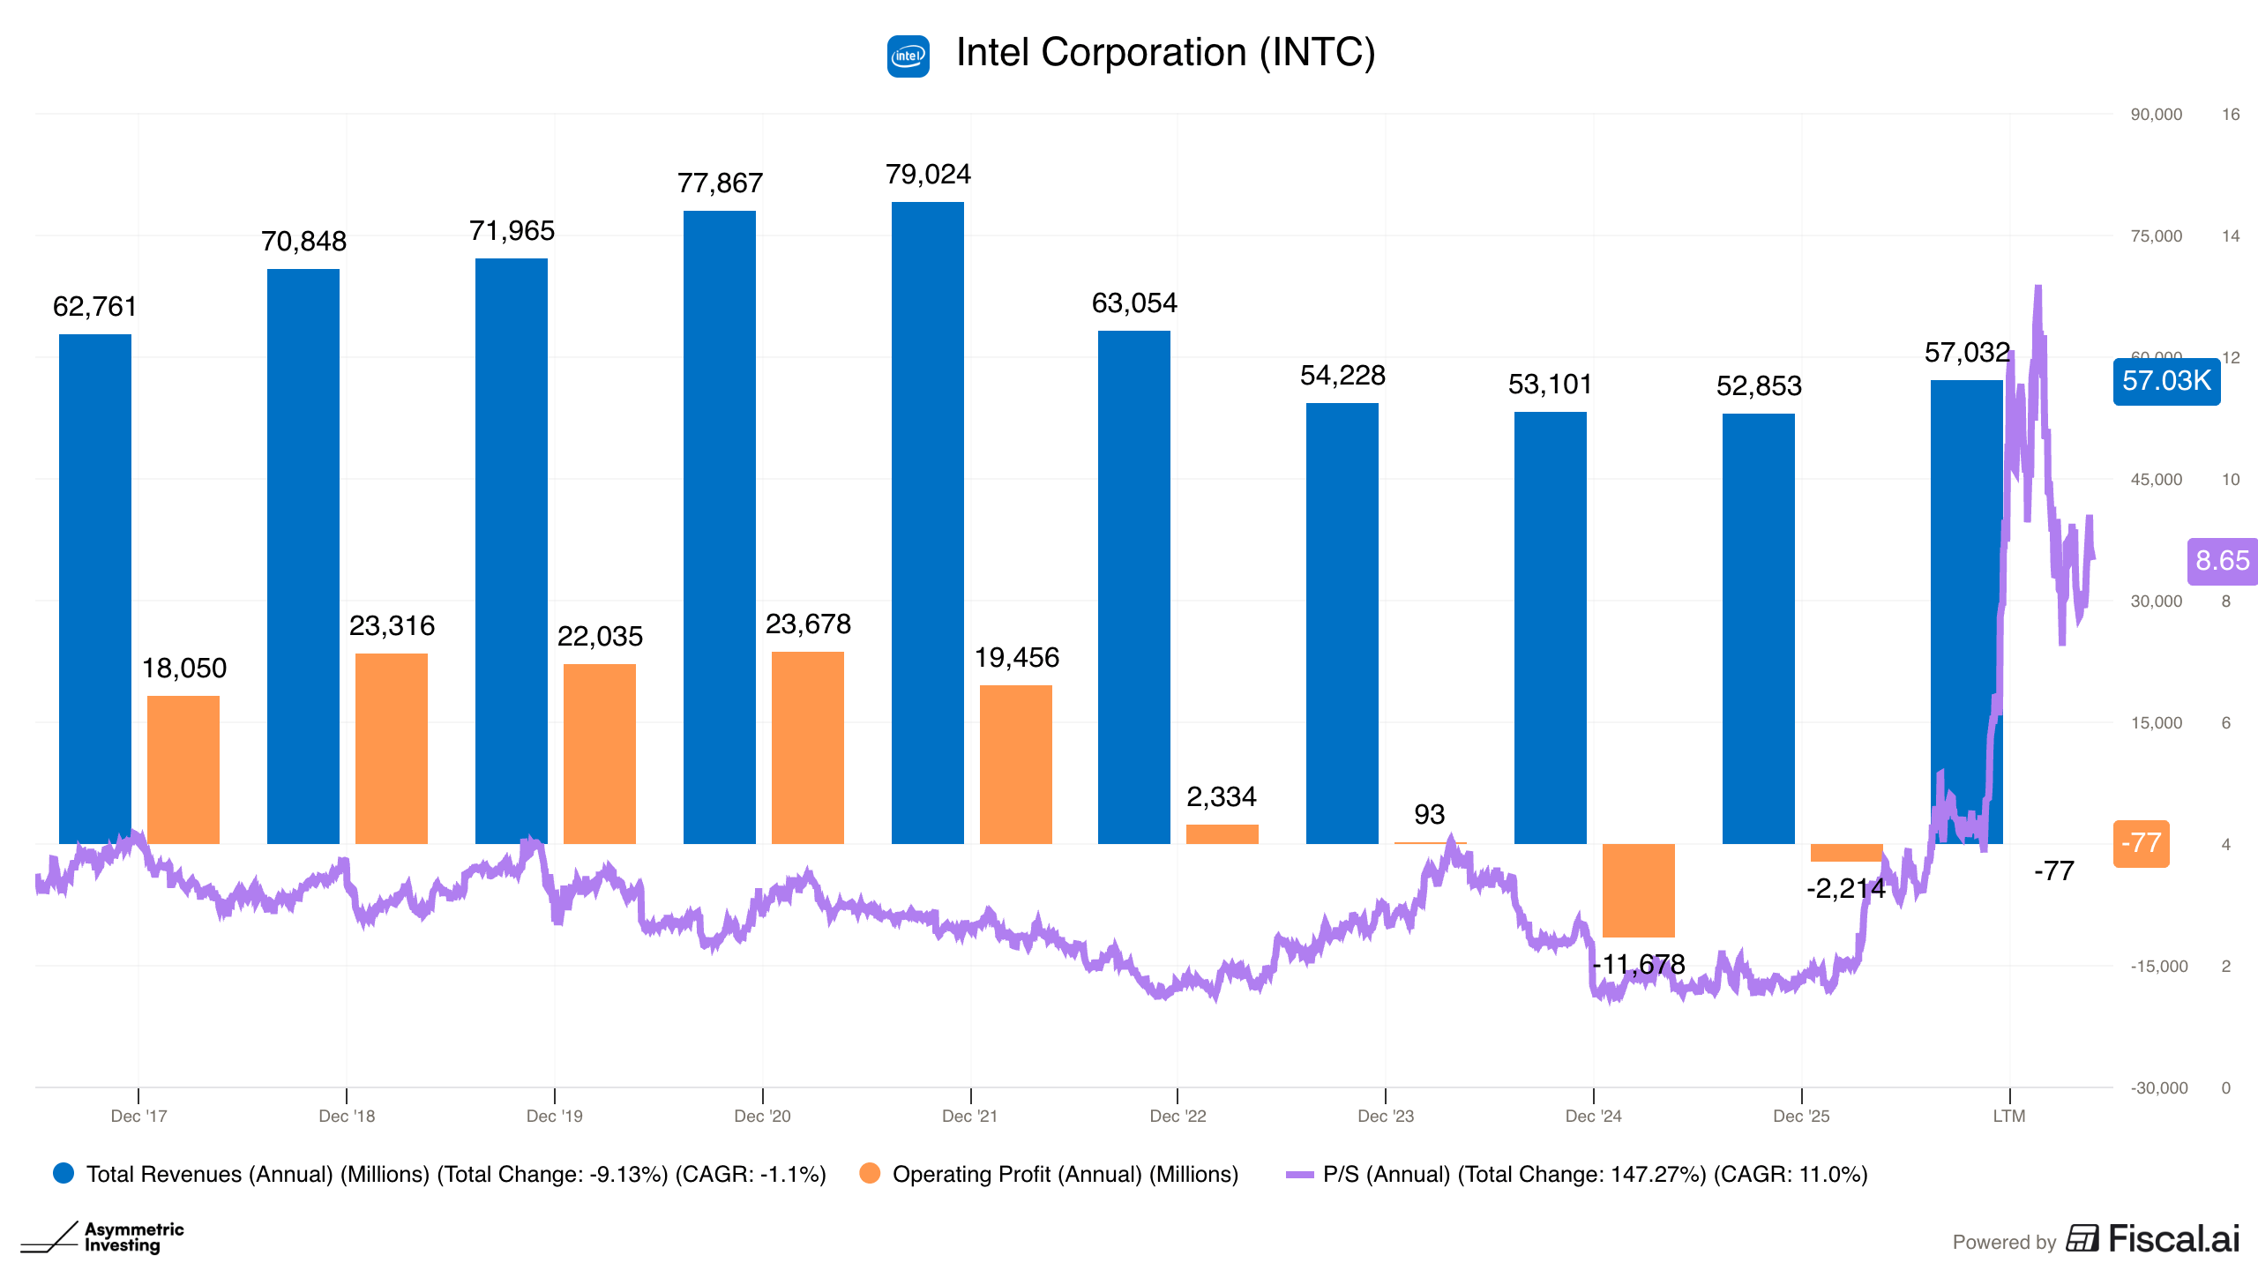
Task: Click the Intel Corporation (INTC) title
Action: (1165, 53)
